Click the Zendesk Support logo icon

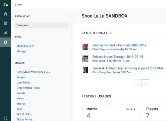coord(5,5)
